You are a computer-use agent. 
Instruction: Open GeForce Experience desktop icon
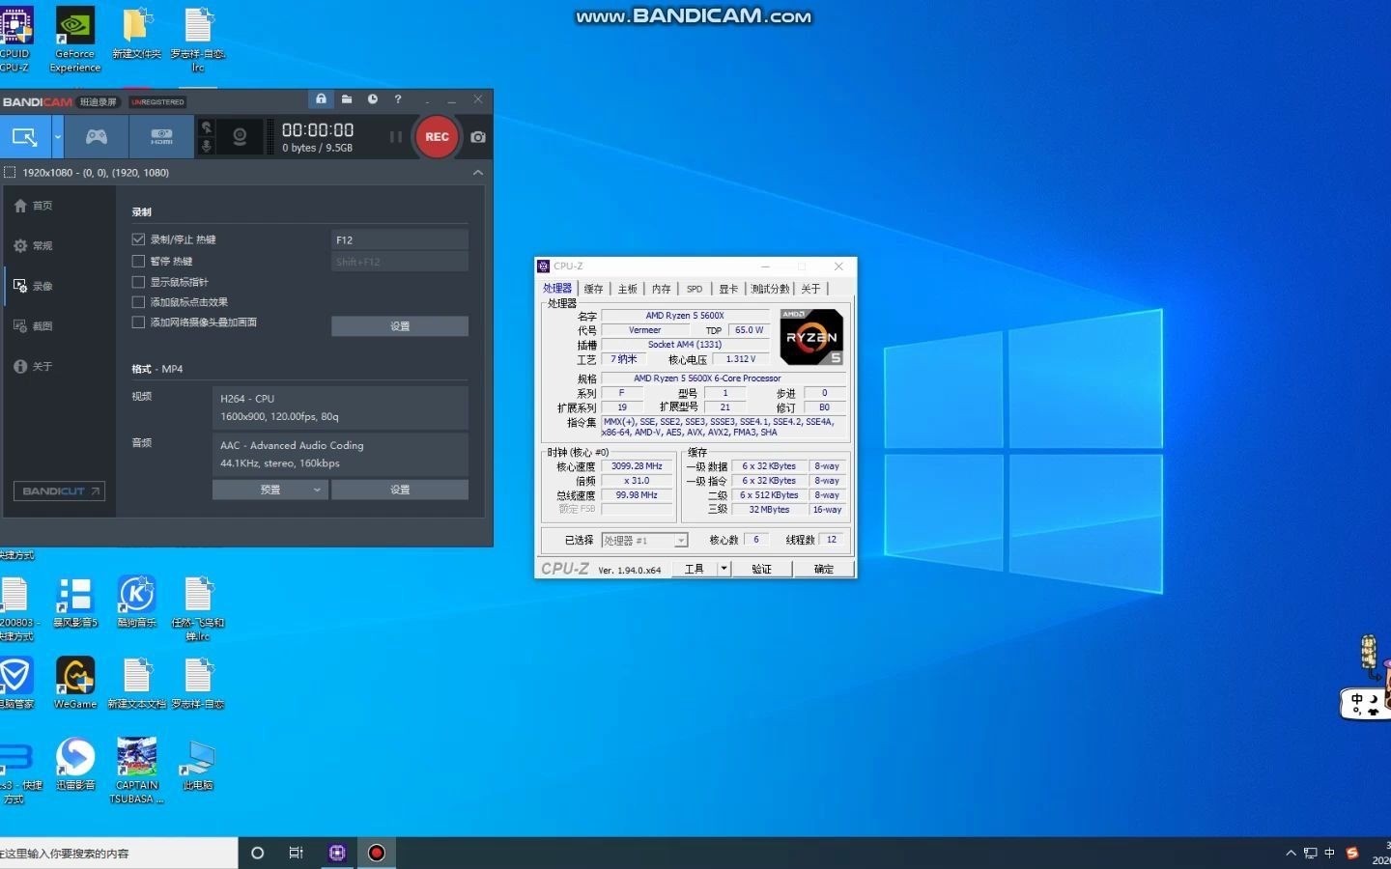click(x=75, y=39)
